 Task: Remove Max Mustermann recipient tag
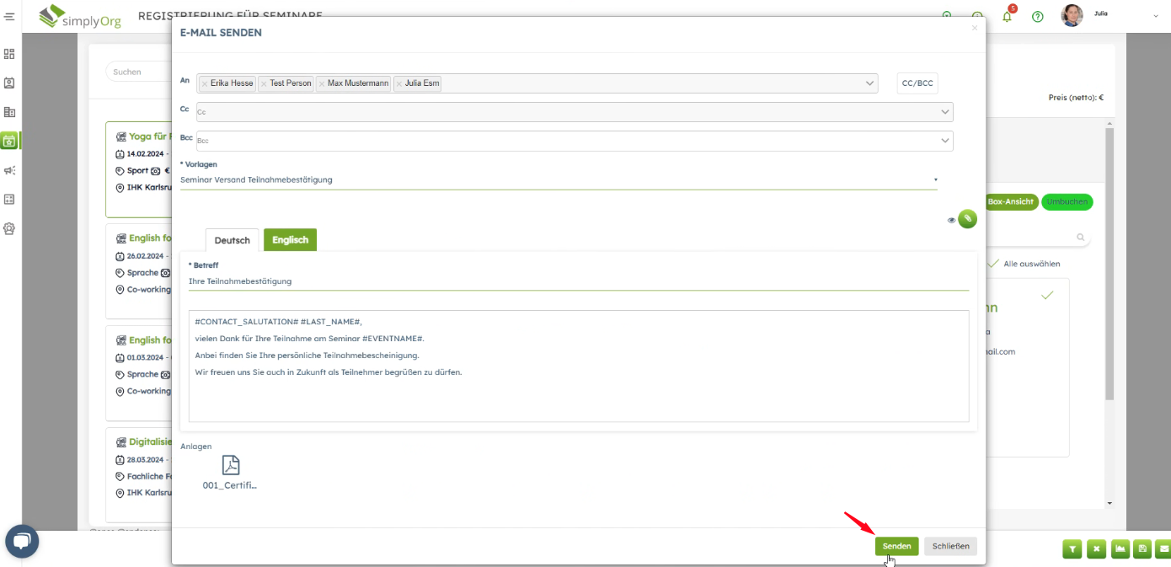(x=322, y=83)
